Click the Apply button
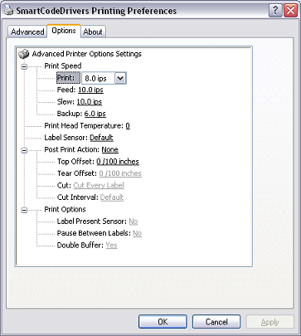This screenshot has height=336, width=301. [270, 322]
